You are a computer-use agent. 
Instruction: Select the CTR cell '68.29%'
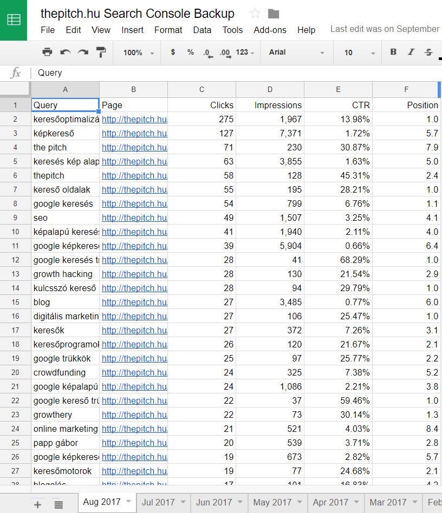tap(338, 260)
